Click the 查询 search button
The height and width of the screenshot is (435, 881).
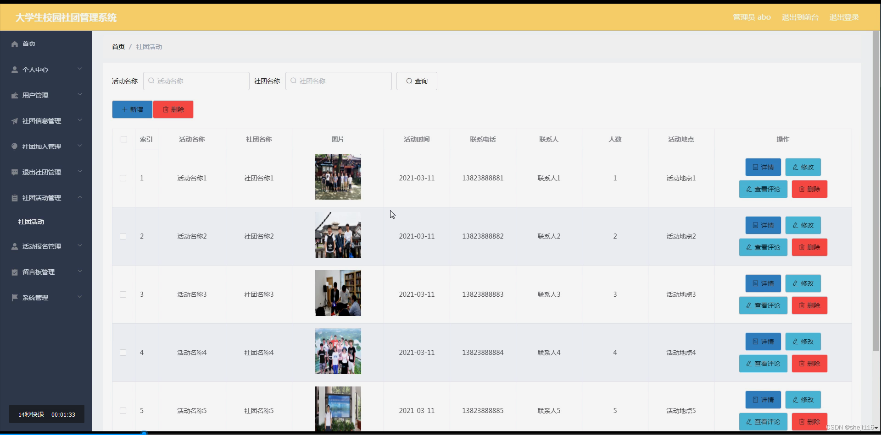coord(416,81)
